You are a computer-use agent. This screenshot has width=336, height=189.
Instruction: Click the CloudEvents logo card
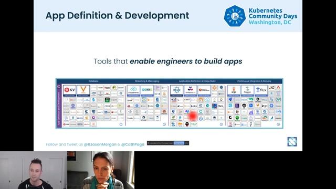pyautogui.click(x=133, y=90)
